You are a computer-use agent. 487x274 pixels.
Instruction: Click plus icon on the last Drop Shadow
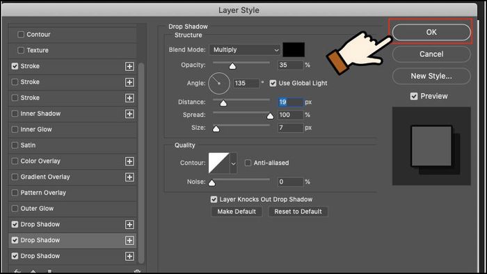[129, 256]
